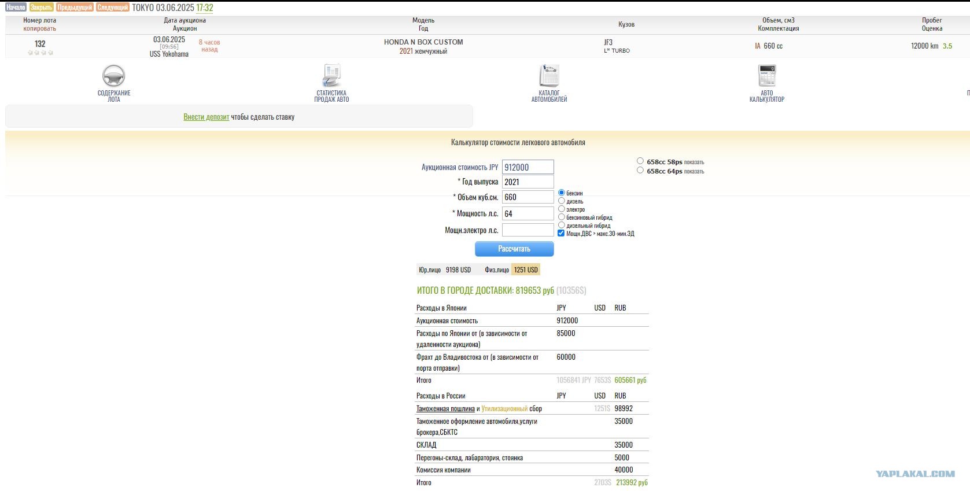Click the Год выпуска field
Image resolution: width=970 pixels, height=491 pixels.
tap(528, 182)
